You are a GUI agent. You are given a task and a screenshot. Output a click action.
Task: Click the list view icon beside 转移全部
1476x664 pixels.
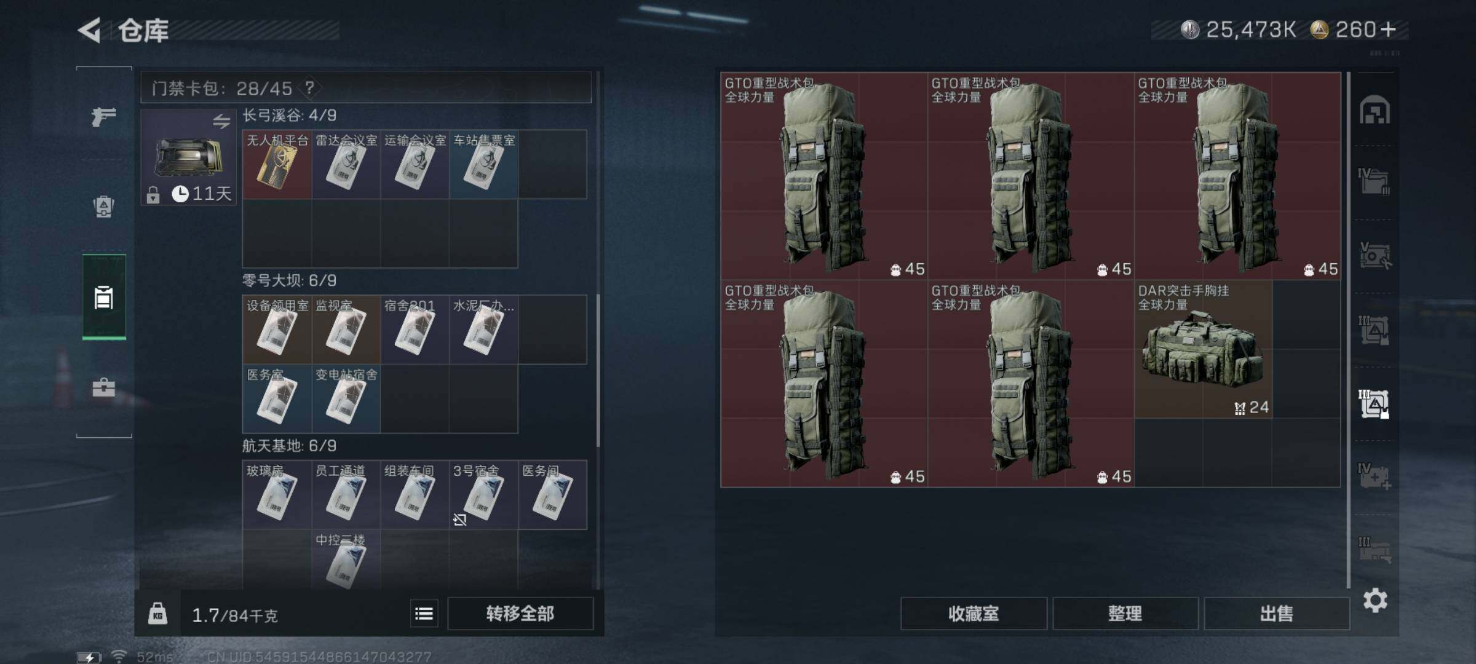(424, 614)
